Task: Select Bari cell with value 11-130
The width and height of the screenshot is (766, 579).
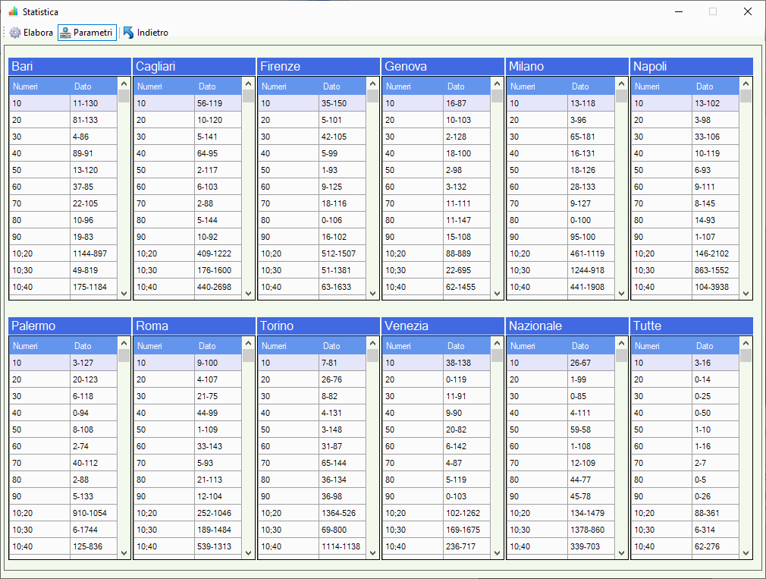Action: [94, 103]
